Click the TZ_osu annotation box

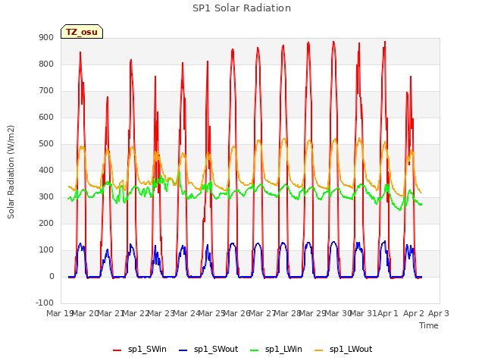(x=82, y=32)
